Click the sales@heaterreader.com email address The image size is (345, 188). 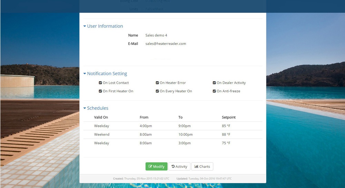[x=166, y=44]
